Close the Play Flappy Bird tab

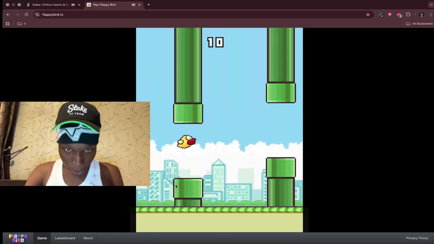139,5
